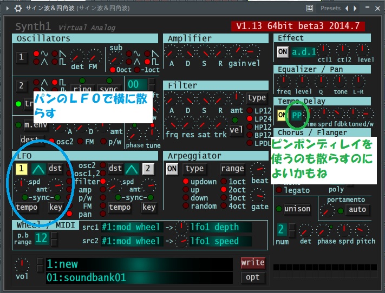The image size is (385, 293).
Task: Go to previous preset arrow
Action: coord(347,8)
